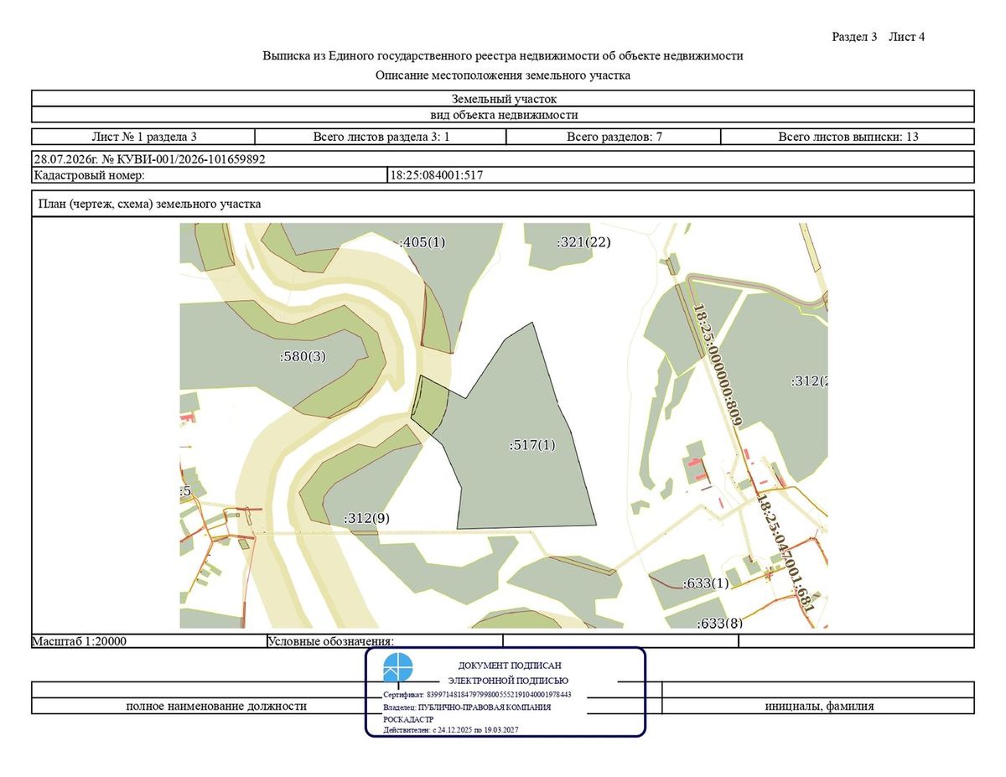Click the caption "полное наименование должности"
Viewport: 1006px width, 777px height.
coord(216,706)
